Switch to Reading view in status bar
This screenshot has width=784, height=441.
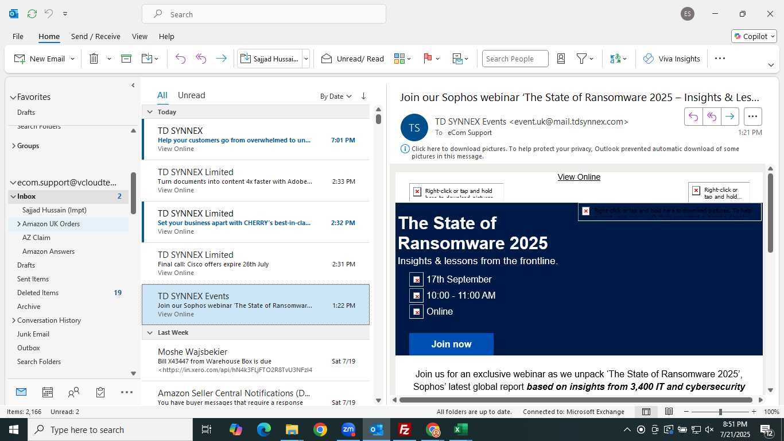[669, 412]
